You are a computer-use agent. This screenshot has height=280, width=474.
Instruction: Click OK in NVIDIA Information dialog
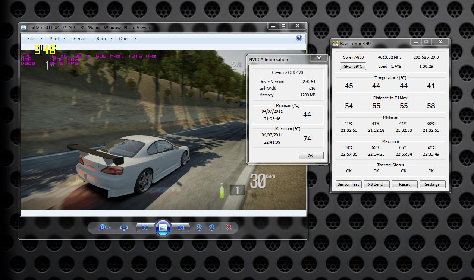tap(311, 156)
